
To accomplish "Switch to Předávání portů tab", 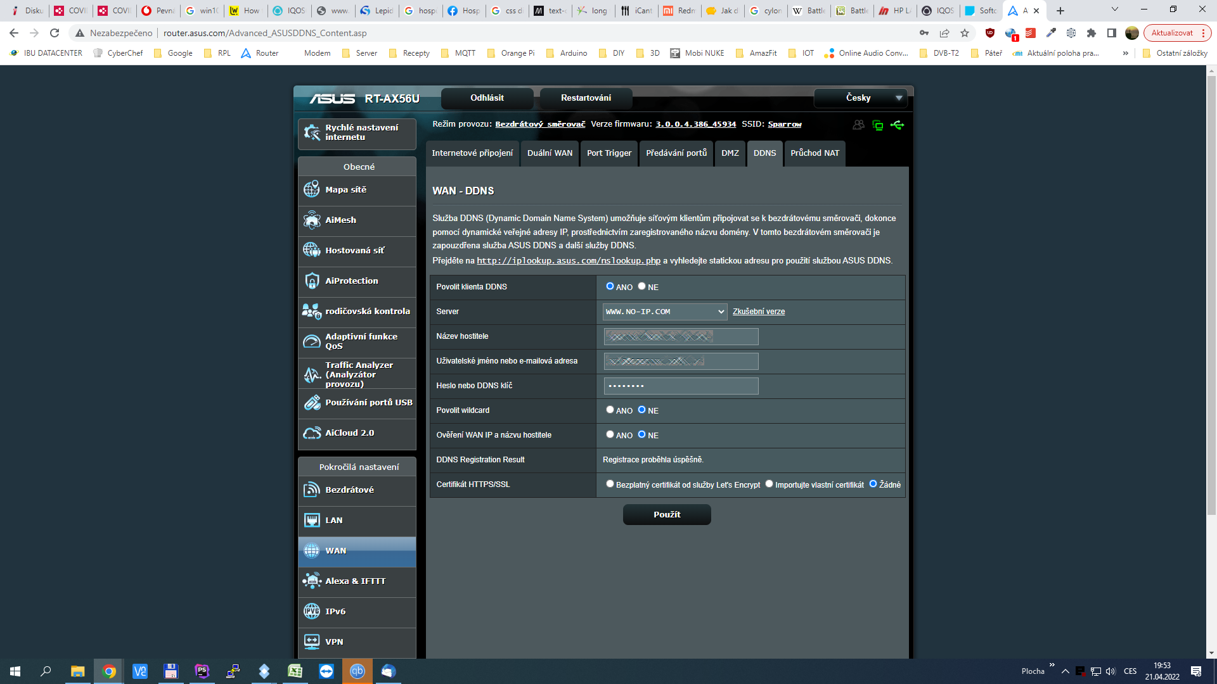I will 676,153.
